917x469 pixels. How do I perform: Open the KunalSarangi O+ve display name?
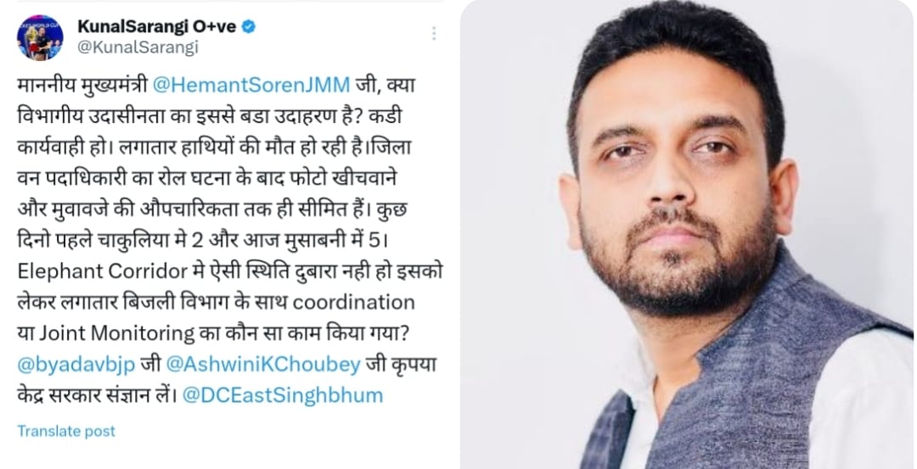pos(157,26)
